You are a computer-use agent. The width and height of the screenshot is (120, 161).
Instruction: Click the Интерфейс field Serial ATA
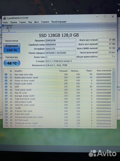click(x=60, y=49)
